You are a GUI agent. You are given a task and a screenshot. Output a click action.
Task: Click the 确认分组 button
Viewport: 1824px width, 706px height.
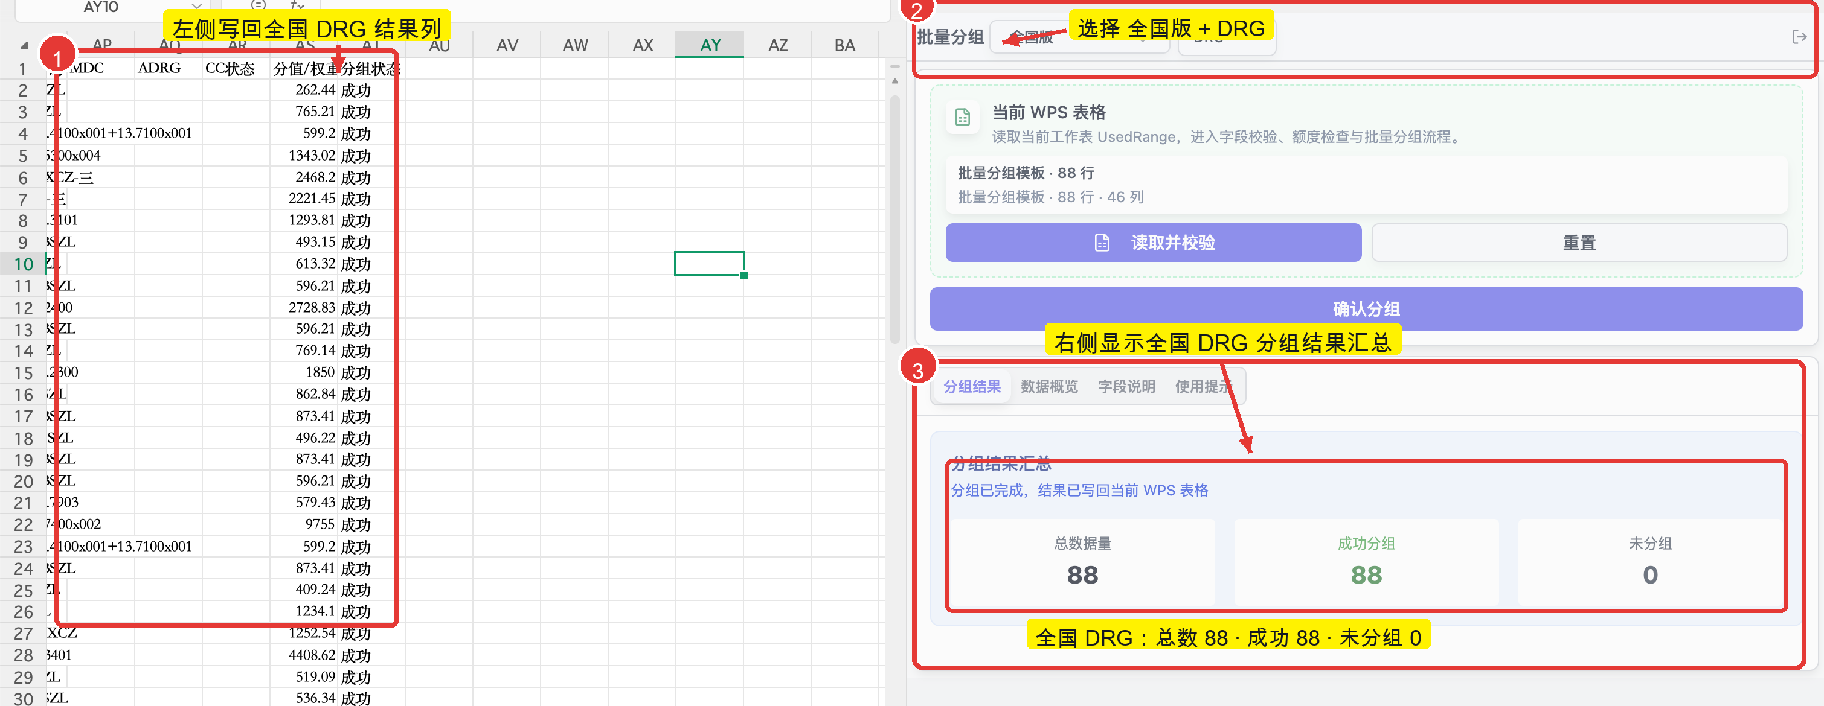point(1366,308)
